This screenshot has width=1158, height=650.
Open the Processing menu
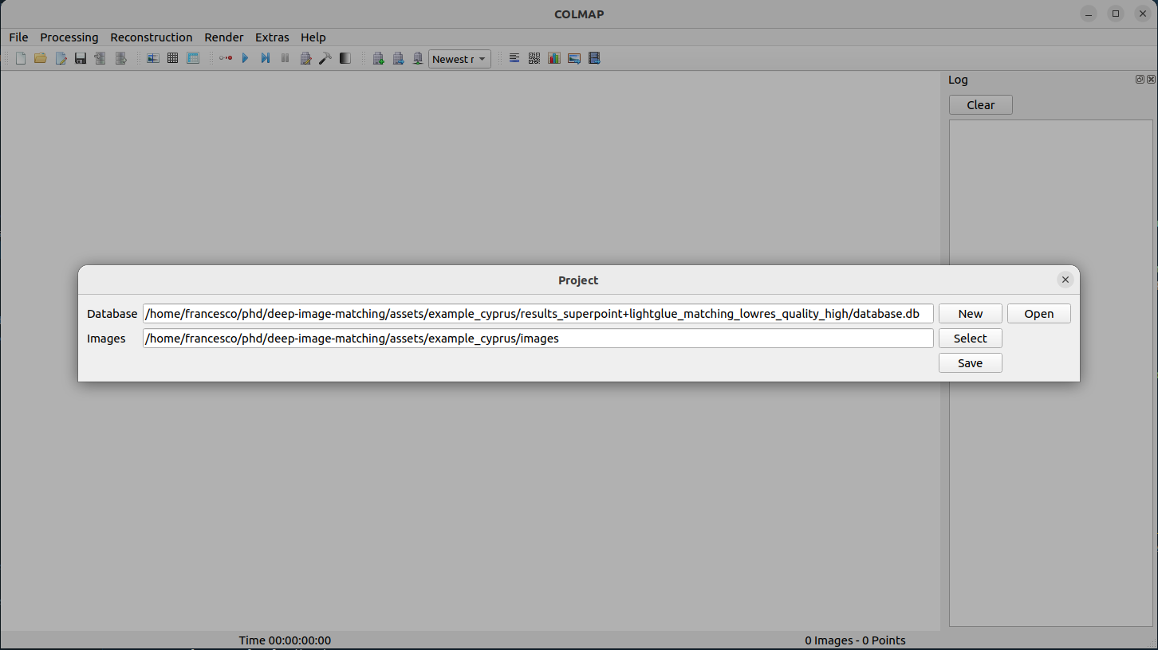pos(69,37)
